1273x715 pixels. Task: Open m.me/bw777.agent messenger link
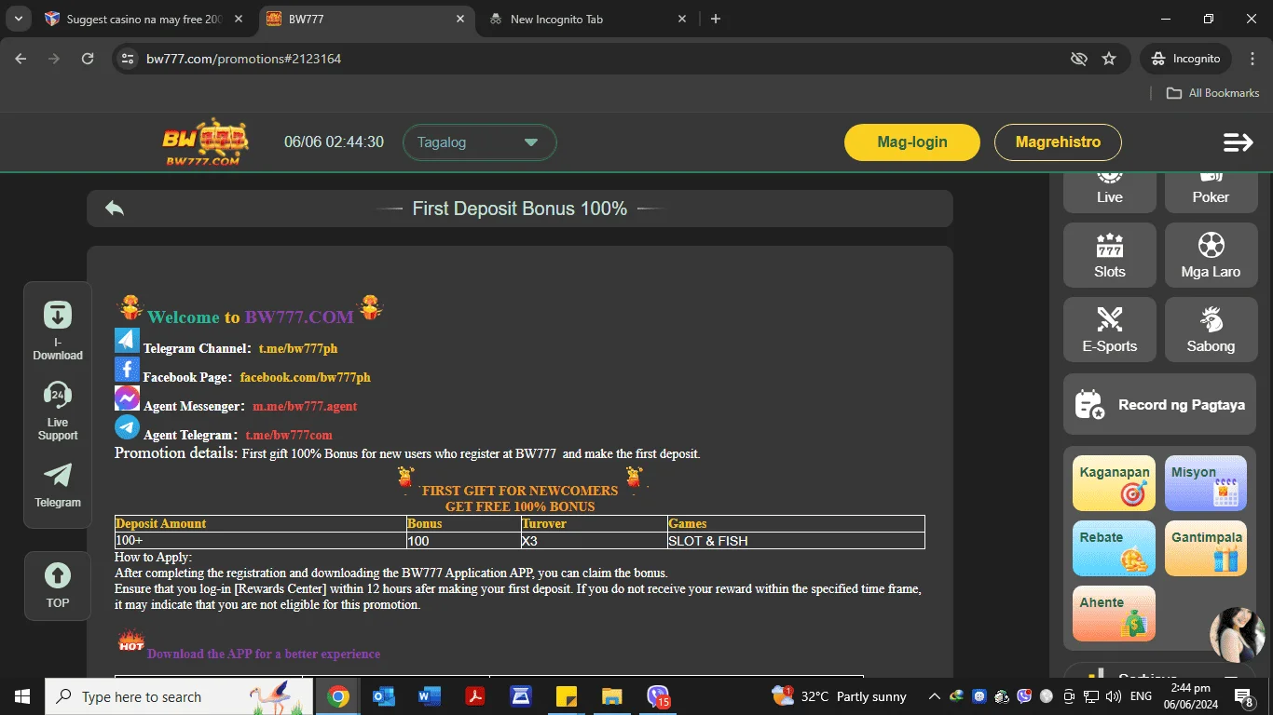point(305,406)
